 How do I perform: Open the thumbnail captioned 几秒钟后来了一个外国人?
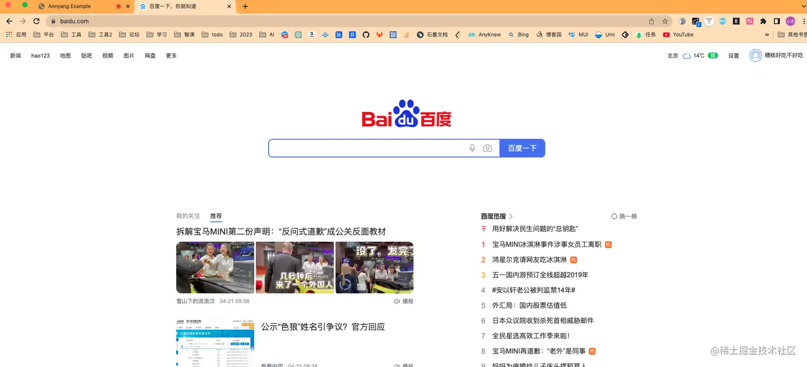coord(295,267)
